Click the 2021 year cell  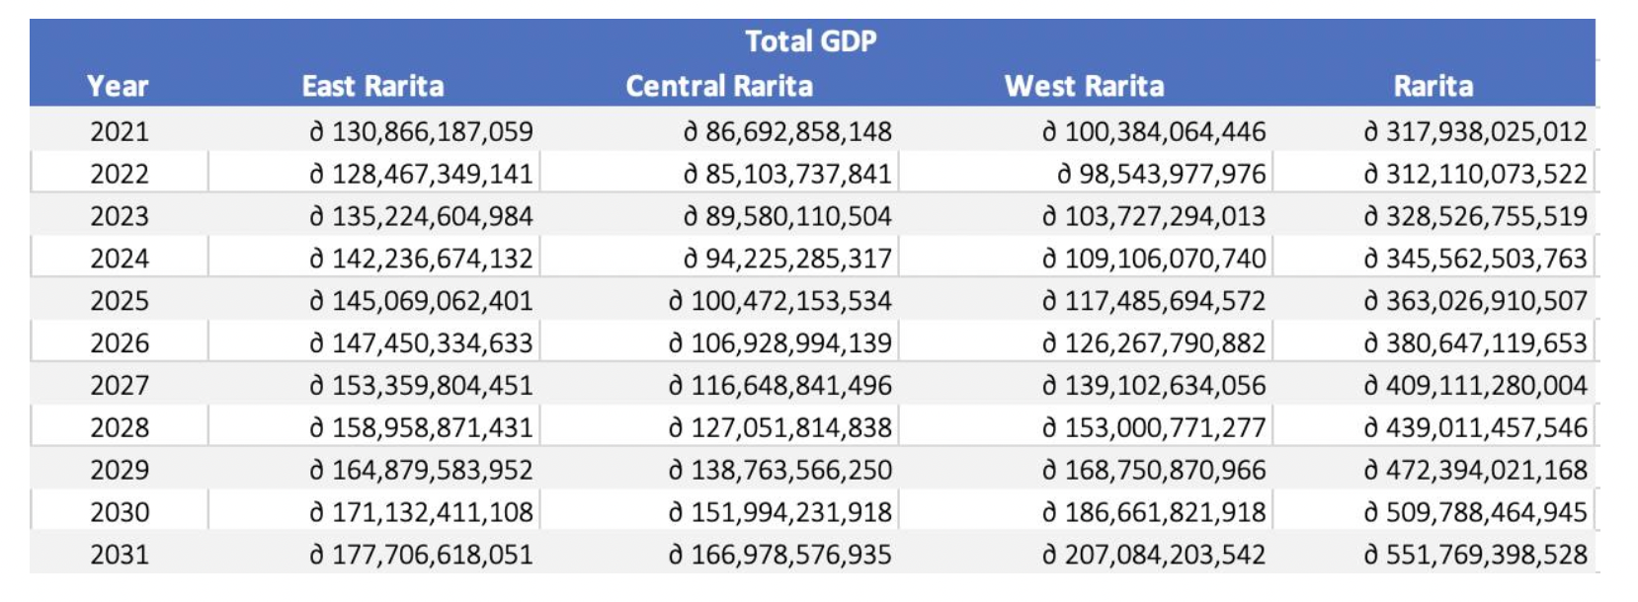coord(120,131)
